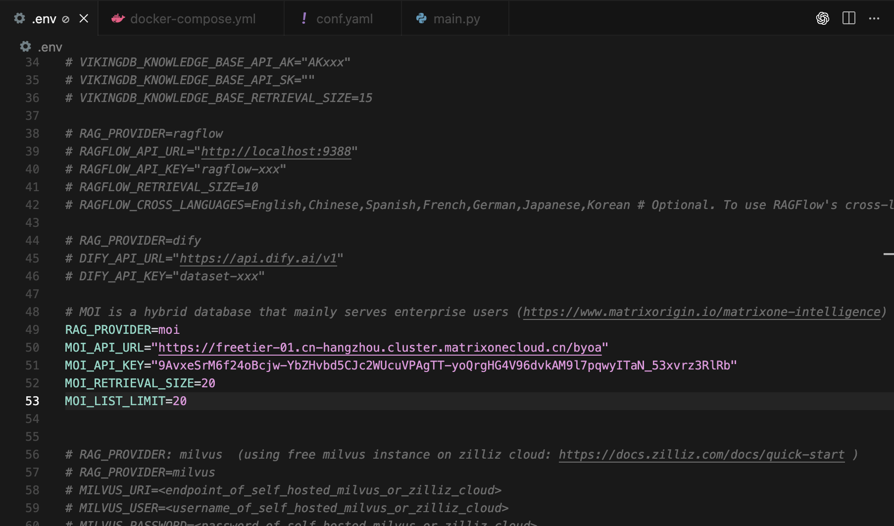Click the localhost:9388 RAGFlow URL

[x=276, y=152]
